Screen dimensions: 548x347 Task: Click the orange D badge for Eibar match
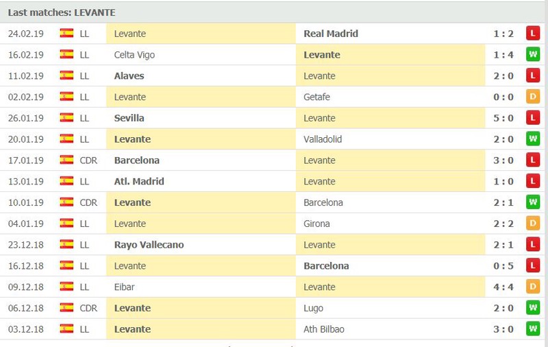(x=533, y=287)
